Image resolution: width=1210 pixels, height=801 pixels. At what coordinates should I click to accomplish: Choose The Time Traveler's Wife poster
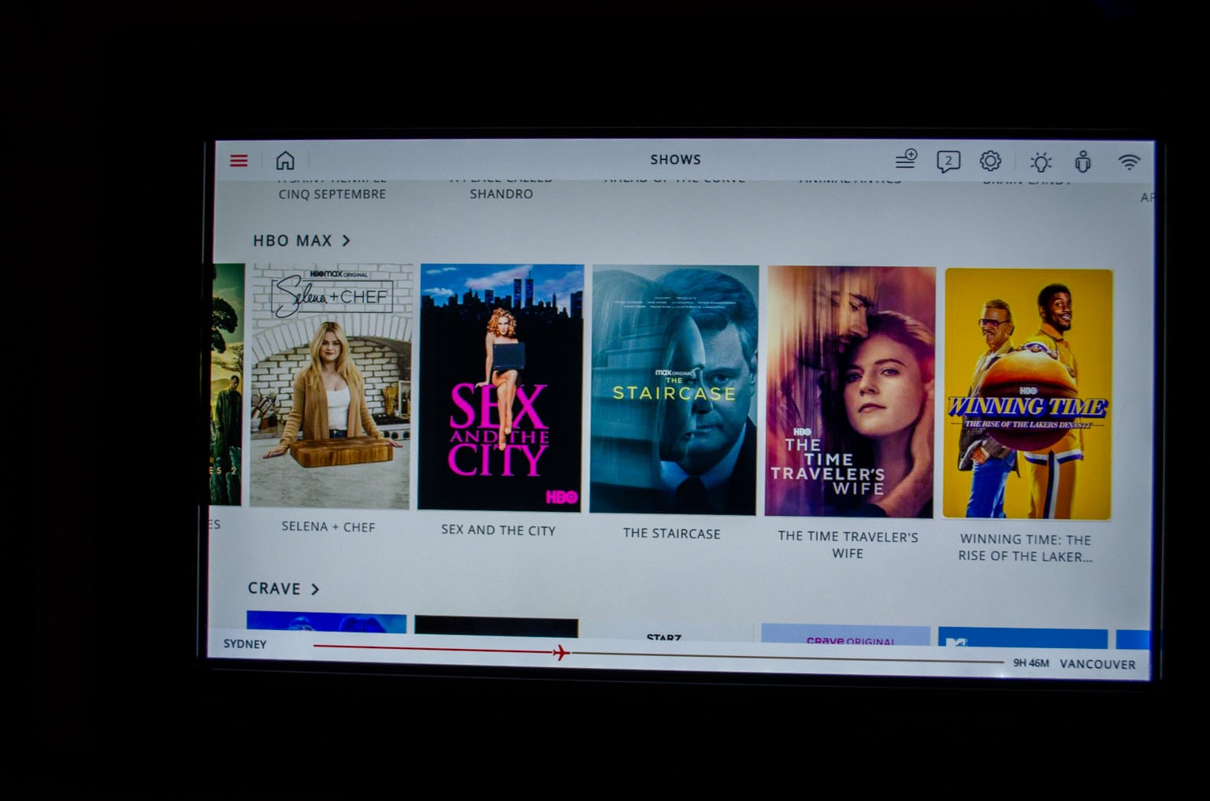850,391
